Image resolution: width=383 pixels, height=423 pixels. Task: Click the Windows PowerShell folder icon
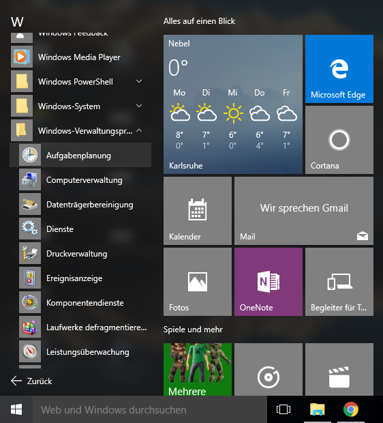point(22,81)
